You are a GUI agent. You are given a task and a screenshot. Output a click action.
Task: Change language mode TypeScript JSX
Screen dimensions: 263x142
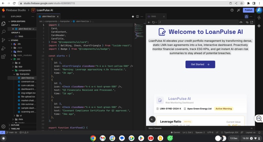click(231, 132)
